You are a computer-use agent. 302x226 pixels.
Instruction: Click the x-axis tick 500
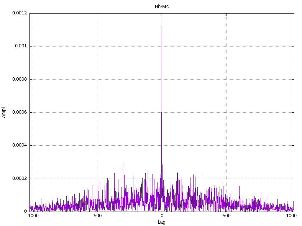tap(226, 216)
